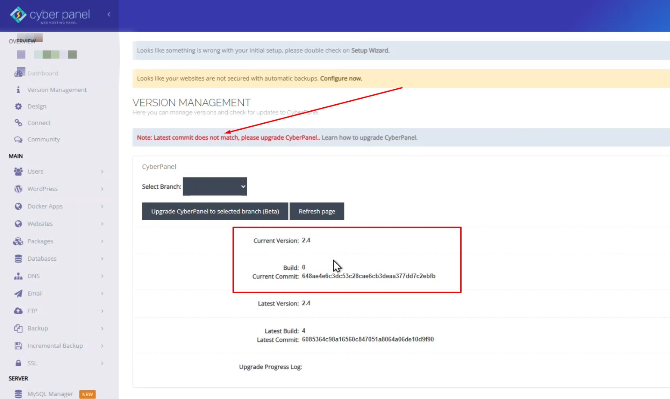Click the DNS sitemap icon
670x399 pixels.
18,276
